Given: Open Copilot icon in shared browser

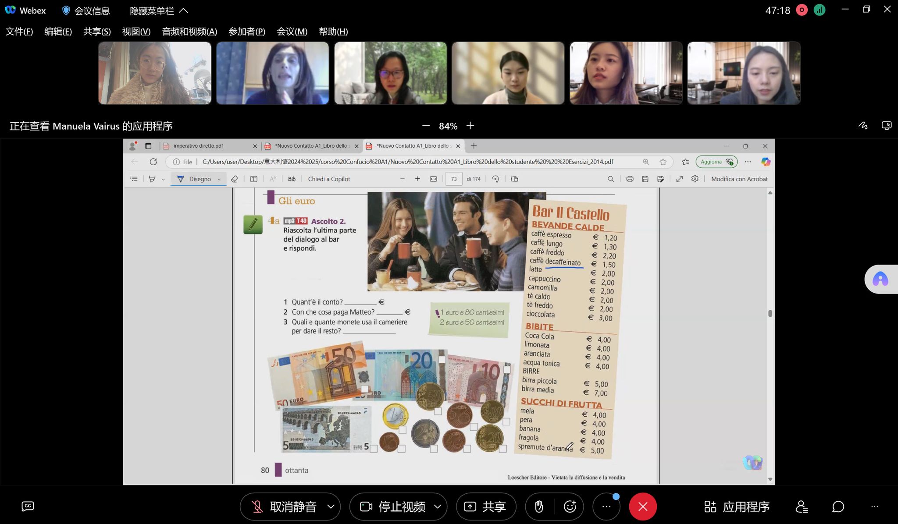Looking at the screenshot, I should point(766,162).
